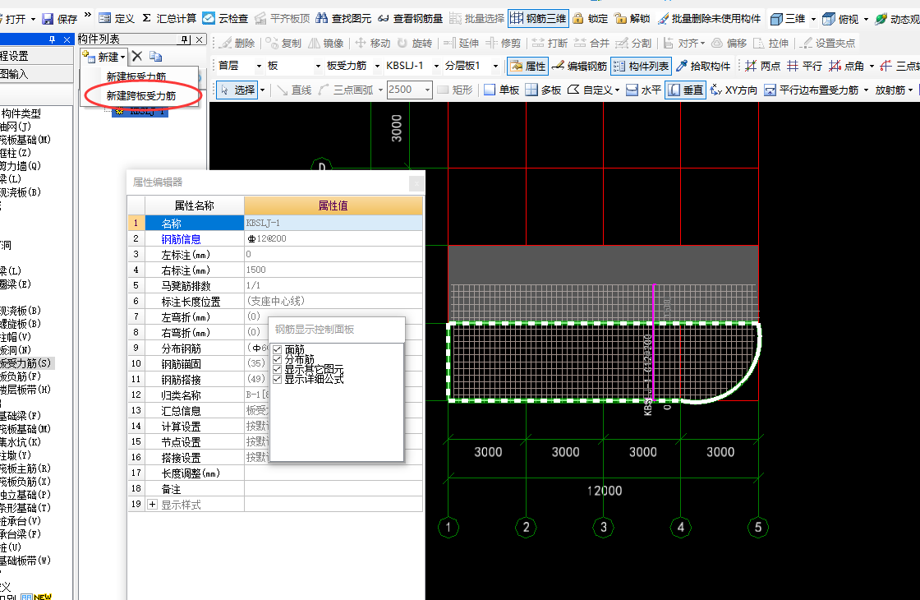Click 查看钢筋量 view rebar quantity
Image resolution: width=920 pixels, height=600 pixels.
(x=410, y=19)
